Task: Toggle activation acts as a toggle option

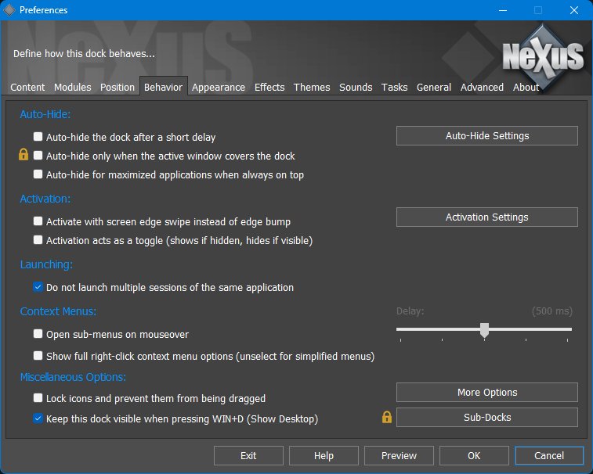Action: coord(38,240)
